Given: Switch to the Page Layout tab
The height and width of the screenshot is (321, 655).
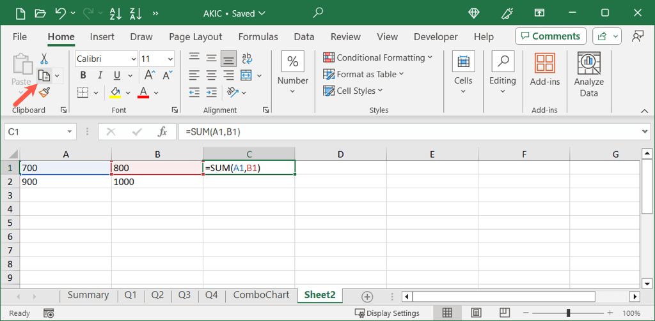Looking at the screenshot, I should pyautogui.click(x=196, y=36).
